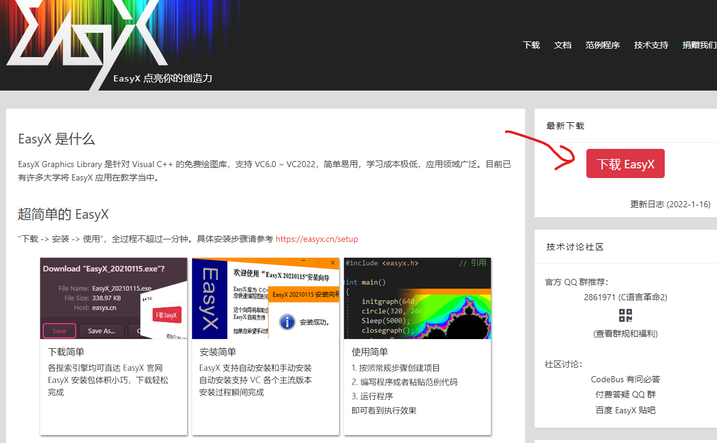Open the 捐赠我们 menu item
The height and width of the screenshot is (443, 717).
[699, 45]
